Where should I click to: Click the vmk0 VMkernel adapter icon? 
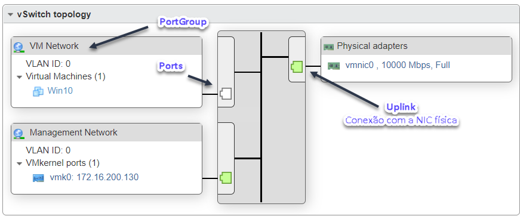(38, 178)
